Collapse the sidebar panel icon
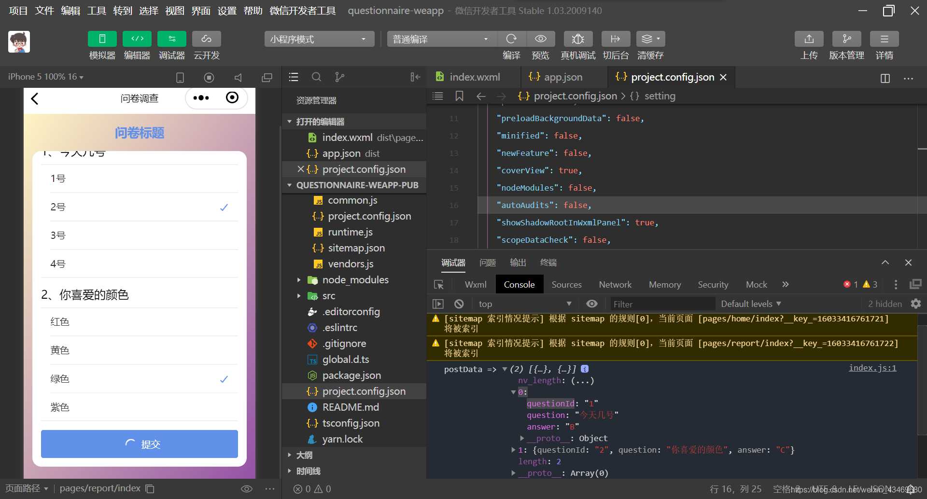This screenshot has width=927, height=499. 415,77
